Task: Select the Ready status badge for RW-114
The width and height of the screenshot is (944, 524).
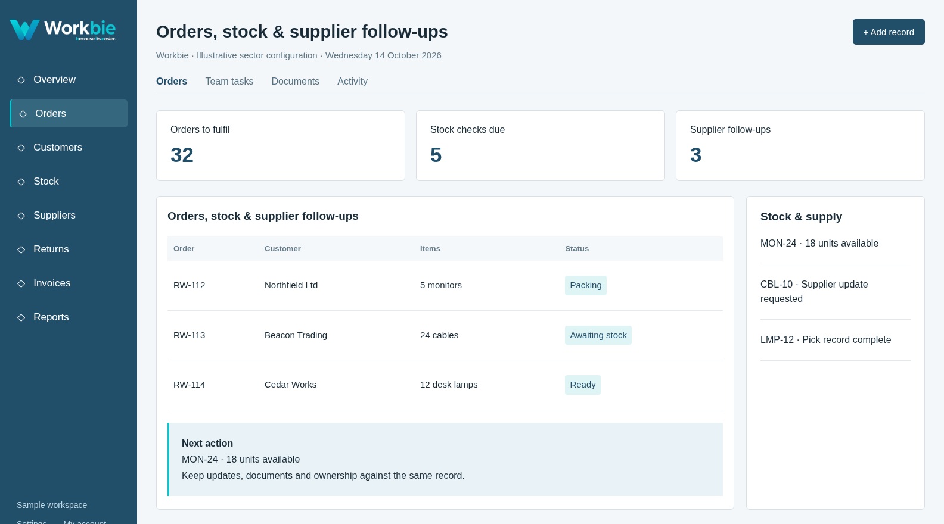Action: [x=583, y=385]
